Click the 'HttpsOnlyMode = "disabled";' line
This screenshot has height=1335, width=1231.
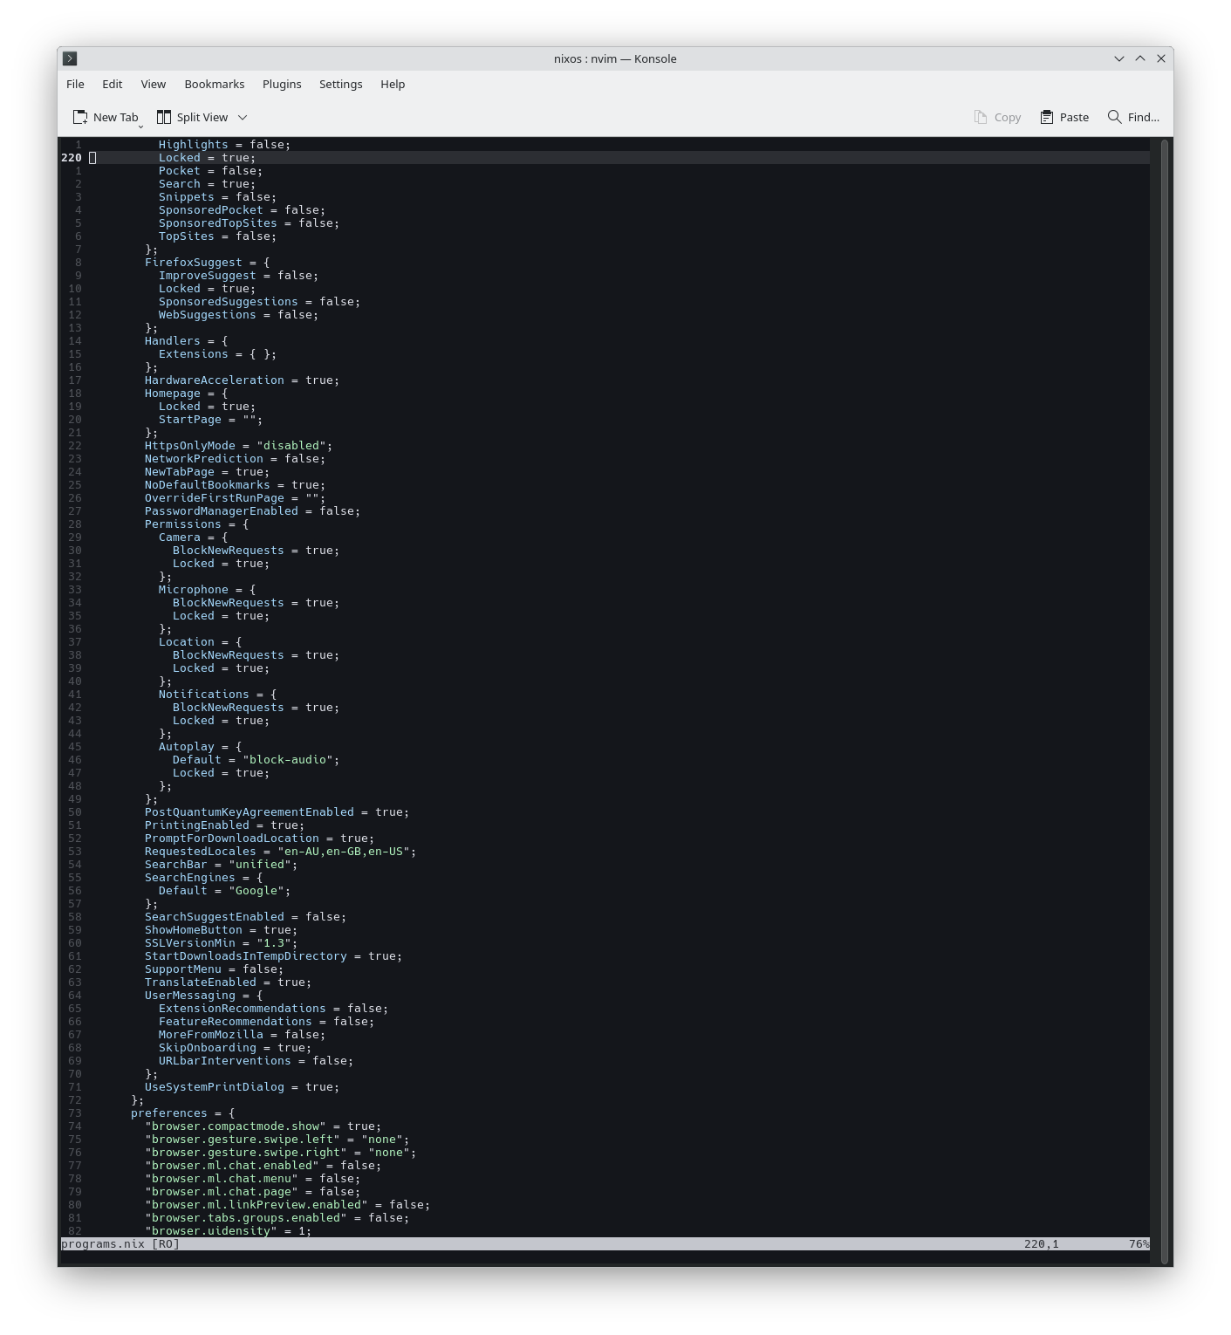pyautogui.click(x=238, y=446)
